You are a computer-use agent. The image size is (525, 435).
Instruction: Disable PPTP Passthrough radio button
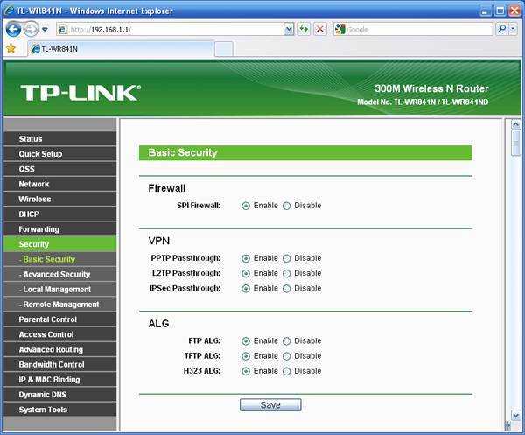(287, 258)
